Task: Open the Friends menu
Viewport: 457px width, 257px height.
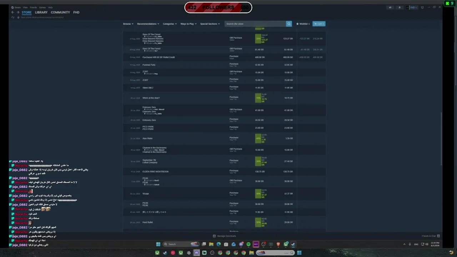Action: click(33, 7)
